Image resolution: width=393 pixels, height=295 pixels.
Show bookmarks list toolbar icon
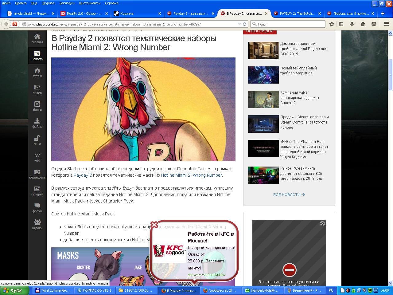coord(341,24)
